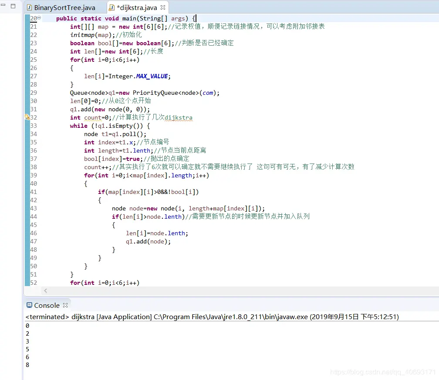Viewport: 439px width, 380px height.
Task: Click console output value 8
Action: (27, 365)
